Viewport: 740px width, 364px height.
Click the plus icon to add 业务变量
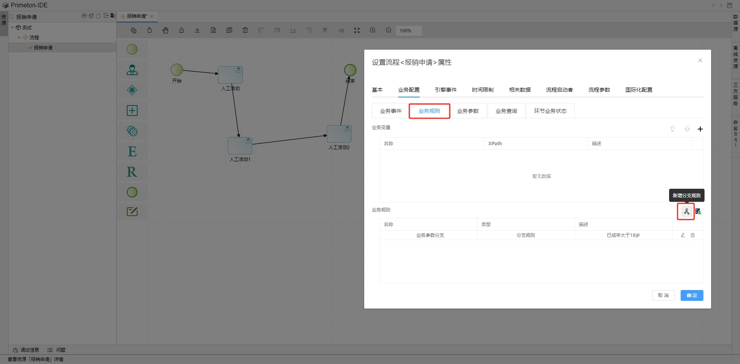click(700, 129)
